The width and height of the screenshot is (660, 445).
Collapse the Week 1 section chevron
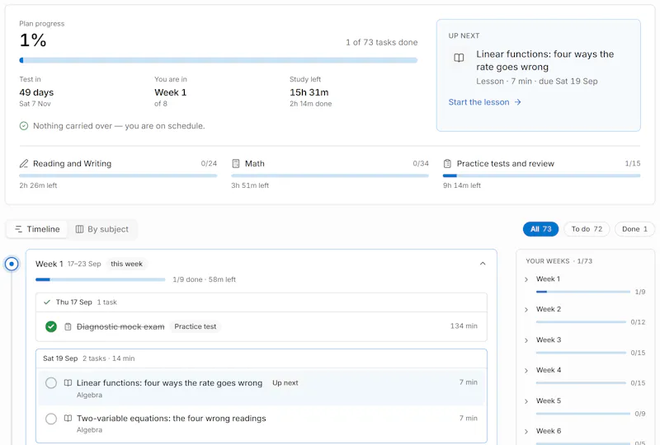(x=483, y=264)
